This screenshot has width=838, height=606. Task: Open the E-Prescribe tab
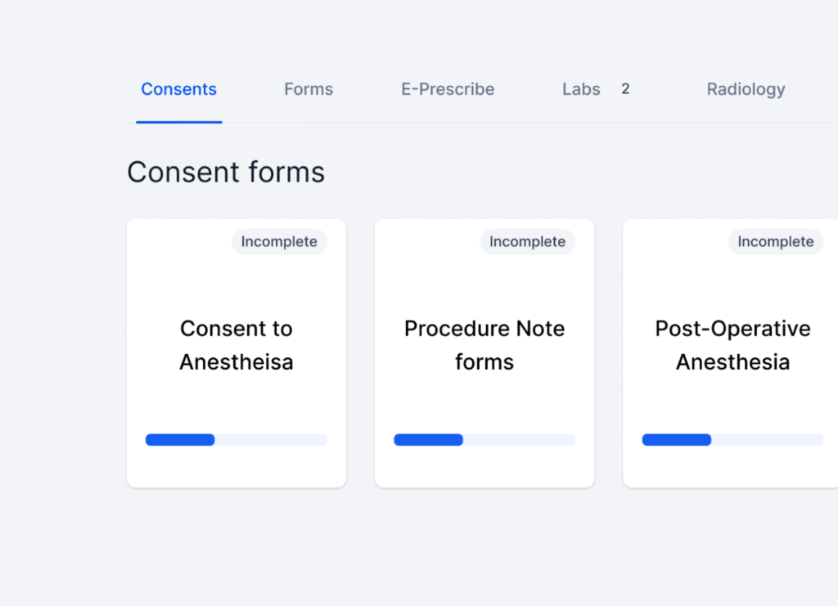[447, 89]
